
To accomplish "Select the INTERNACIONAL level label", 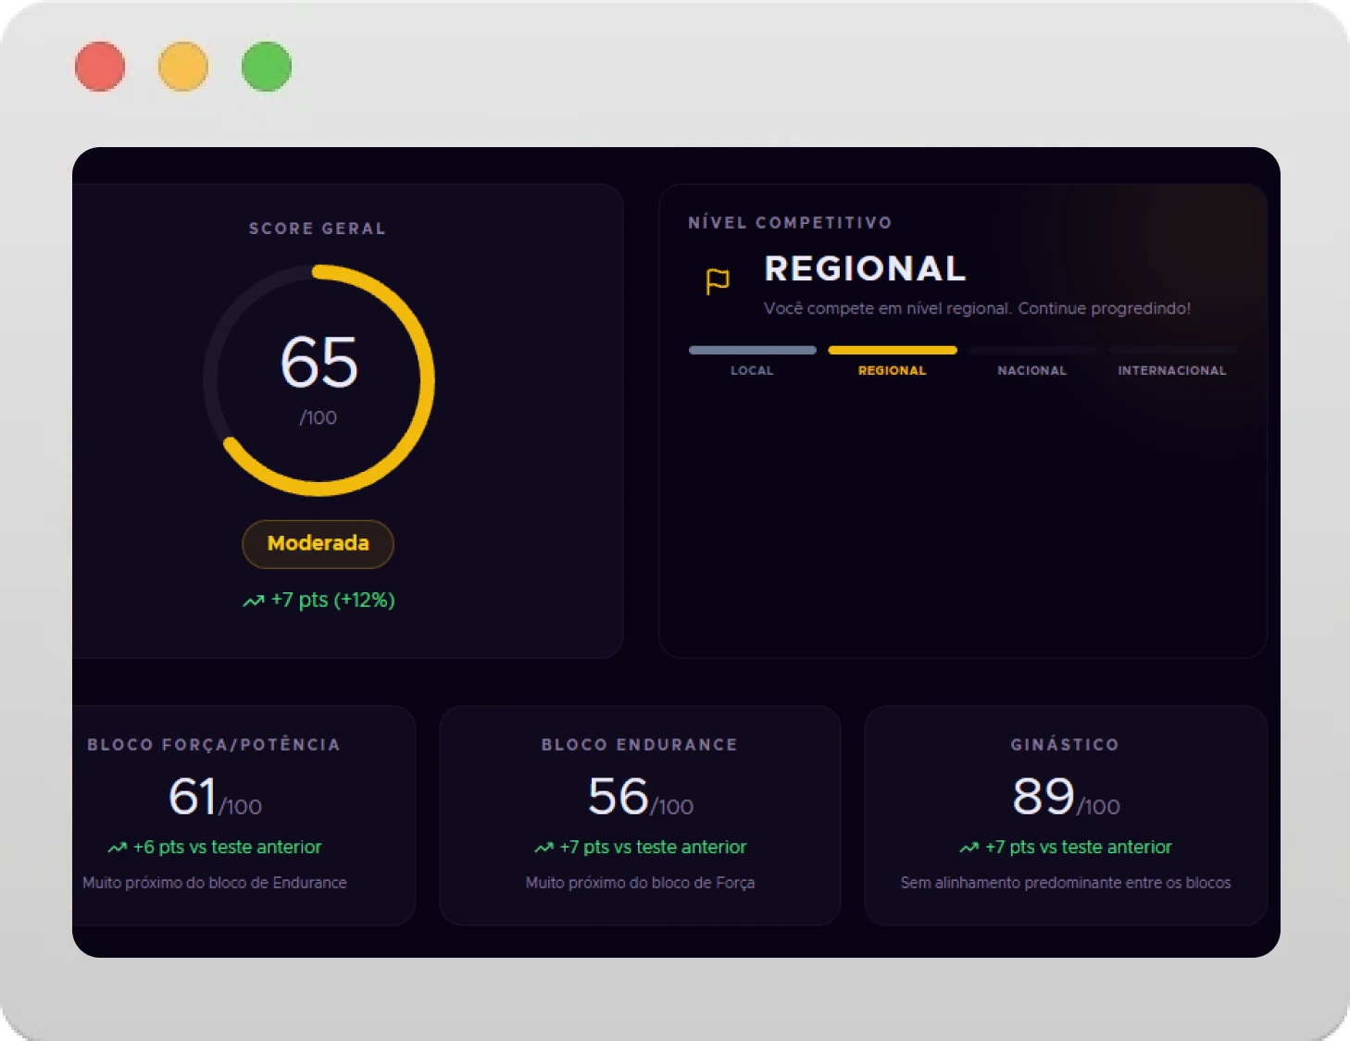I will (1172, 370).
